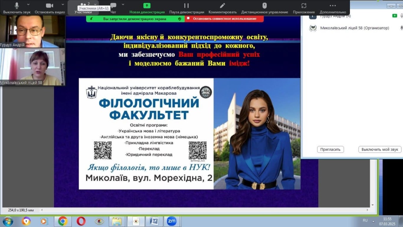
Task: Open the purple keyhole app in taskbar
Action: coord(26,221)
